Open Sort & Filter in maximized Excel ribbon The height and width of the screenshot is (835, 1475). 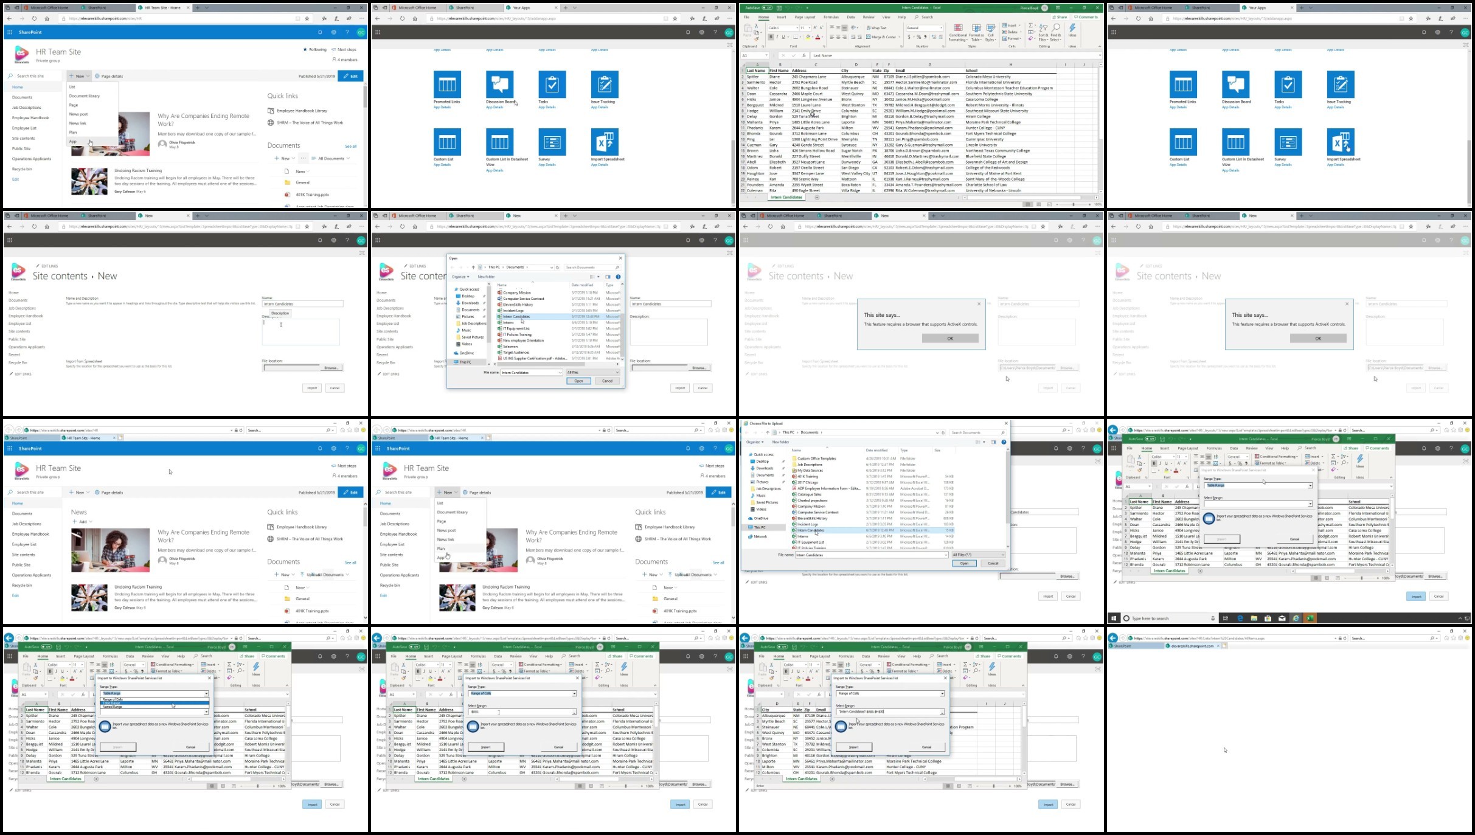pyautogui.click(x=1043, y=33)
